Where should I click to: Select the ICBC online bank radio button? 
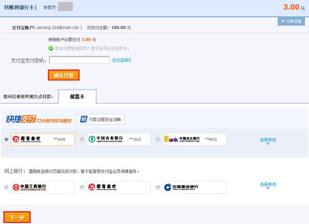(x=6, y=187)
